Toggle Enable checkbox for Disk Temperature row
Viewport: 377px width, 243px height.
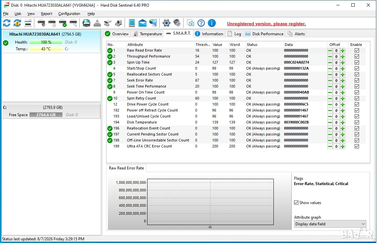(x=357, y=122)
